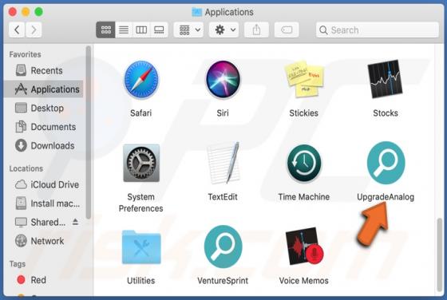Click the Share toolbar button
Image resolution: width=447 pixels, height=300 pixels.
pyautogui.click(x=256, y=30)
